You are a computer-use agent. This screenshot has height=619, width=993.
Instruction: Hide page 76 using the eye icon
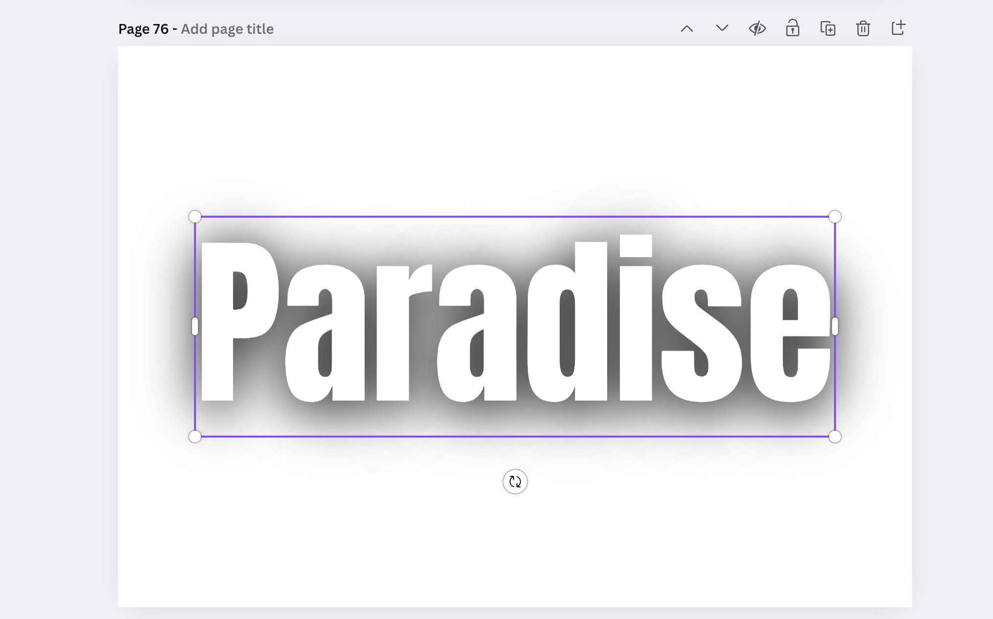click(x=757, y=28)
